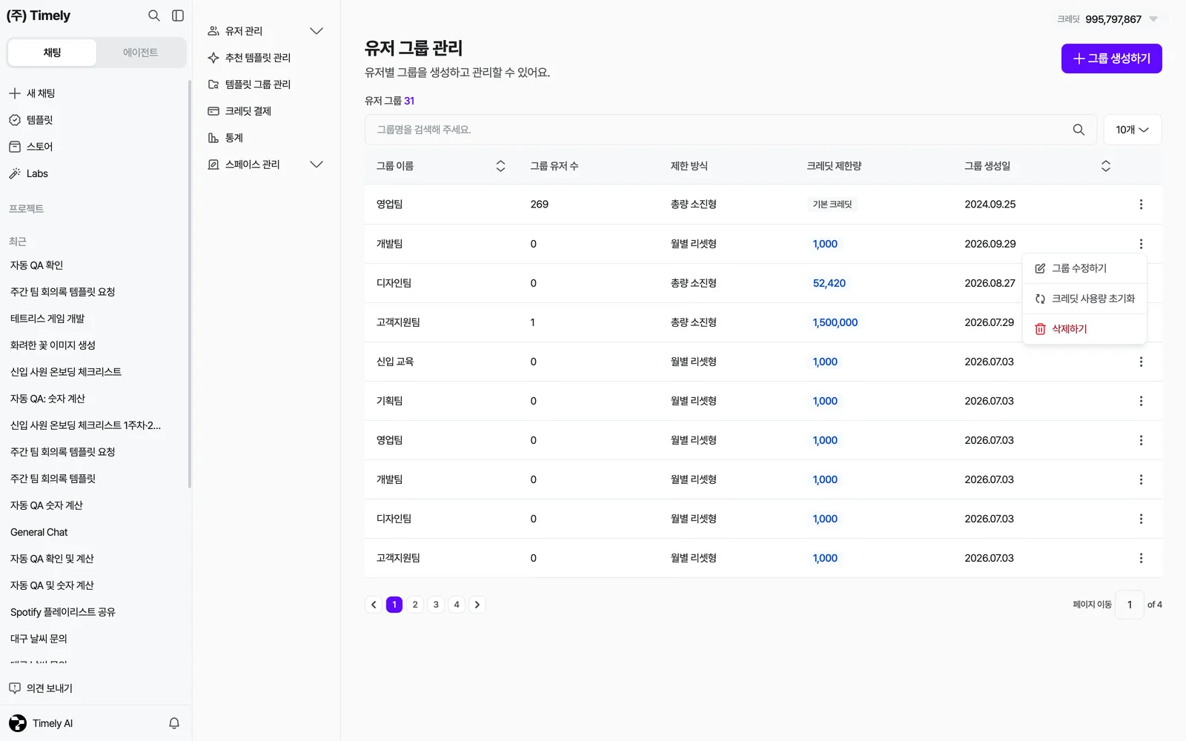Open Timely AI profile avatar

pyautogui.click(x=18, y=723)
